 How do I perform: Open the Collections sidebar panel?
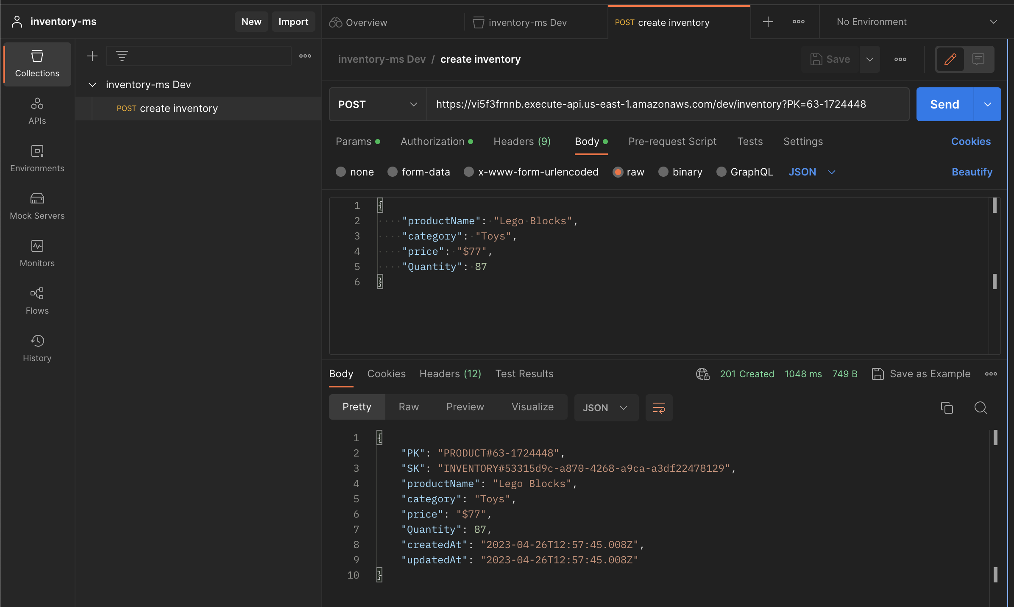[37, 64]
